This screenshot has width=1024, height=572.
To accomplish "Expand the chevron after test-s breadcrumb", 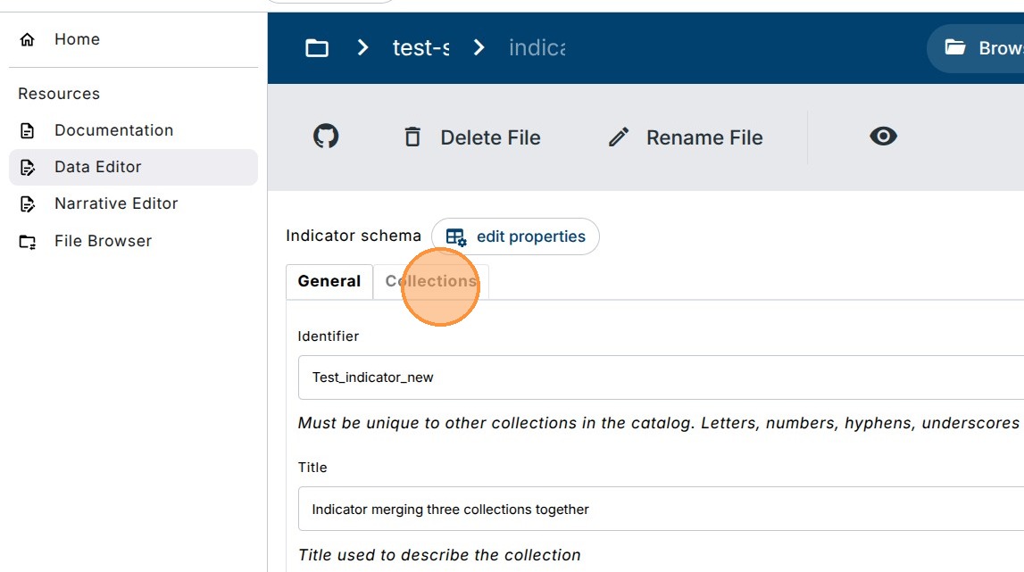I will 479,47.
